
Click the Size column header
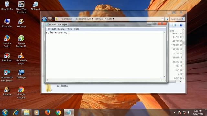click(x=172, y=31)
